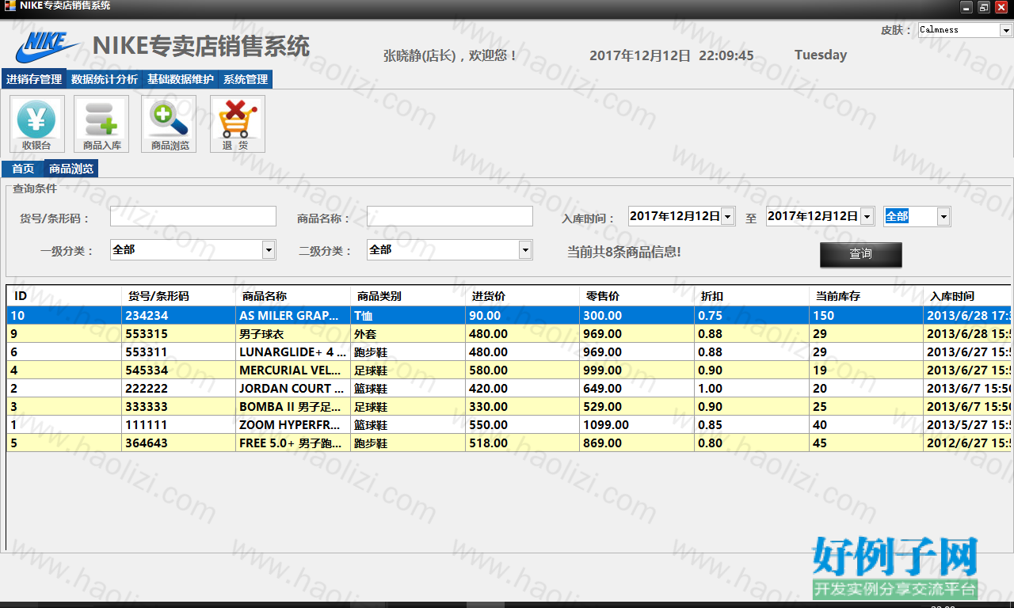Click barcode cell 553315
Screen dimensions: 1014x608
point(178,334)
